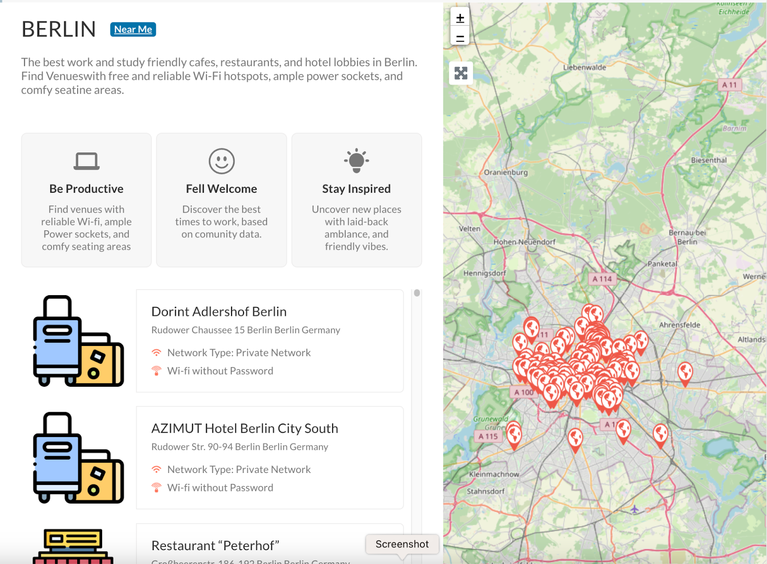
Task: Click AZIMUT Hotel Network Type wifi icon
Action: coord(156,470)
